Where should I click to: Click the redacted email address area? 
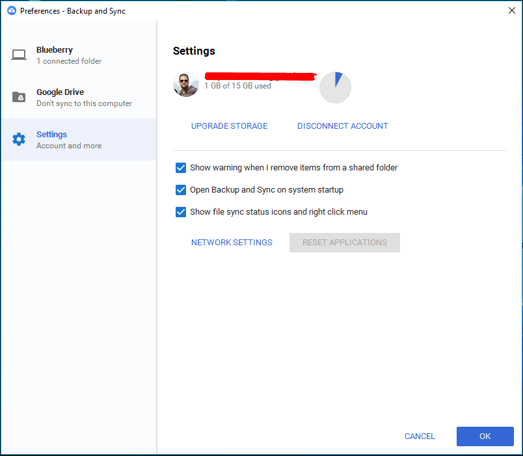[260, 75]
